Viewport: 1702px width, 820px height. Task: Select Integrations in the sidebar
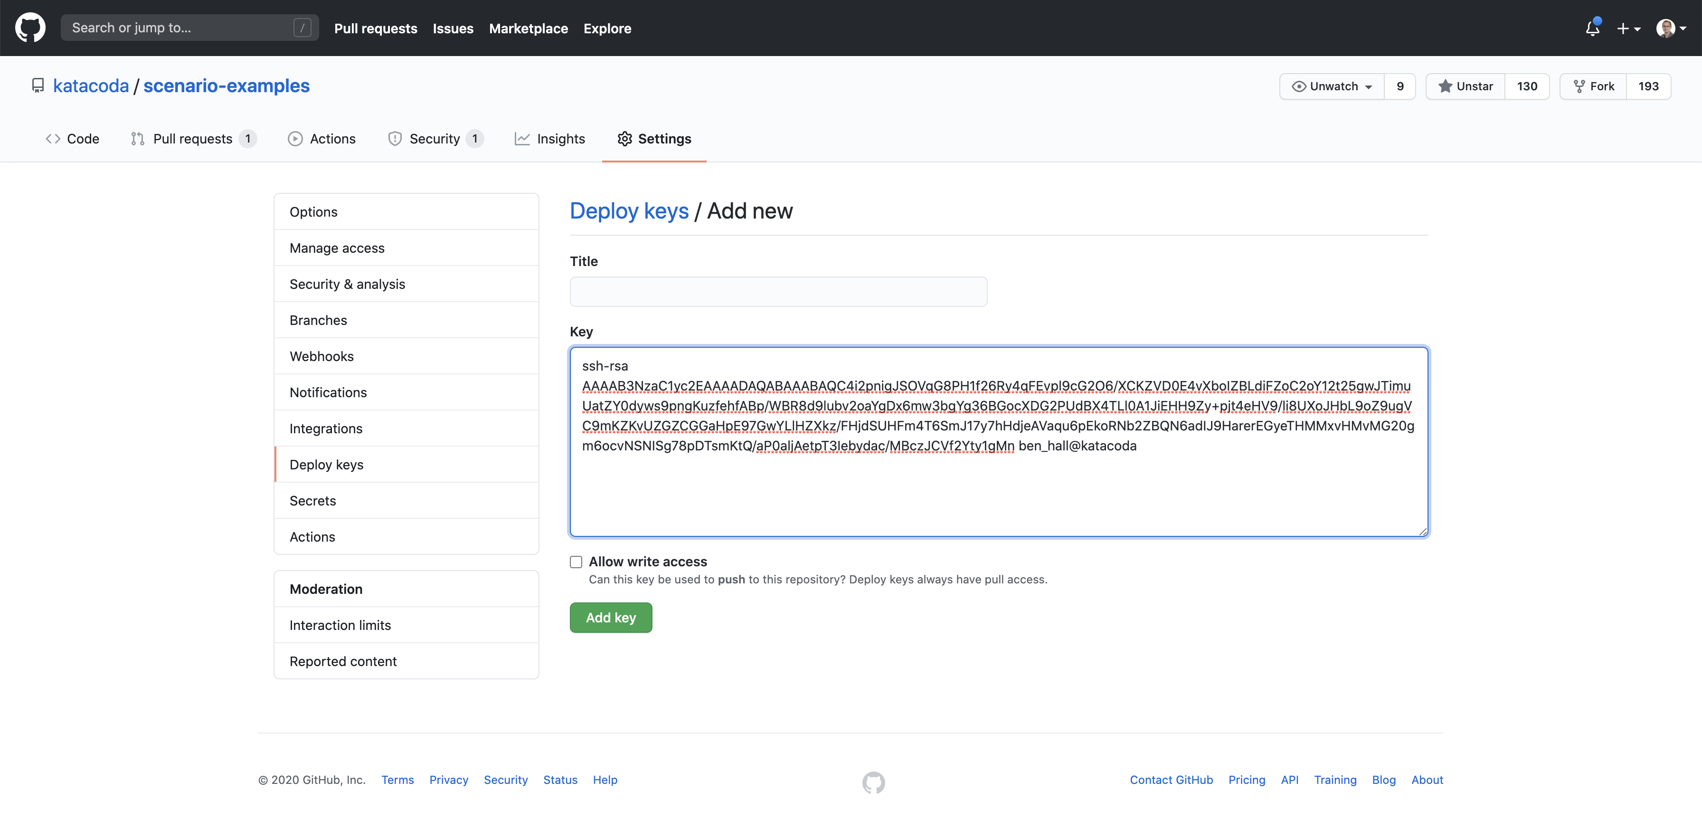[407, 429]
